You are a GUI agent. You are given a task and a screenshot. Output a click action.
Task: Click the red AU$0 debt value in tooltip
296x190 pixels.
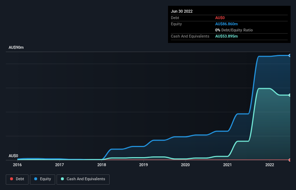tap(220, 18)
